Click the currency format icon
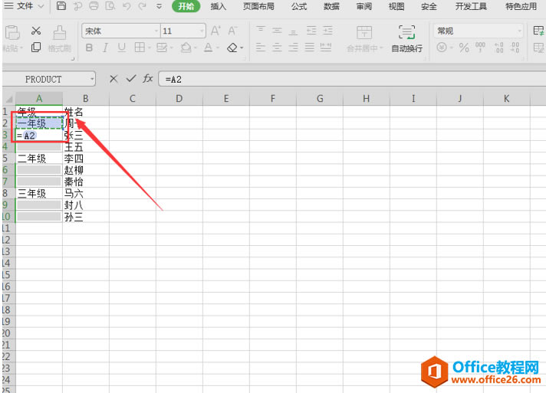 click(x=442, y=47)
